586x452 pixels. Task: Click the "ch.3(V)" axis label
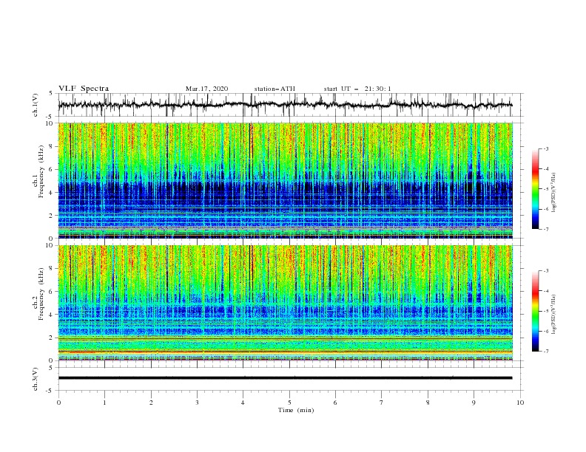[x=36, y=379]
